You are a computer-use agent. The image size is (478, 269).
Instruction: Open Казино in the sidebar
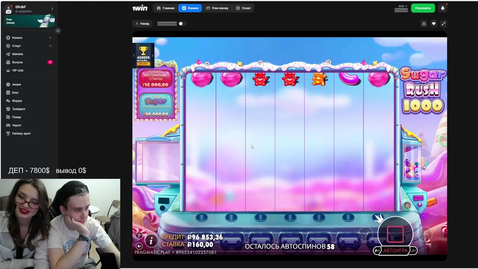click(x=17, y=38)
